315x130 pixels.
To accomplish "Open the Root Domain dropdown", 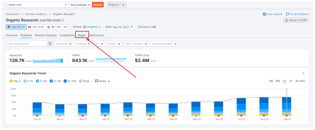I will (80, 5).
